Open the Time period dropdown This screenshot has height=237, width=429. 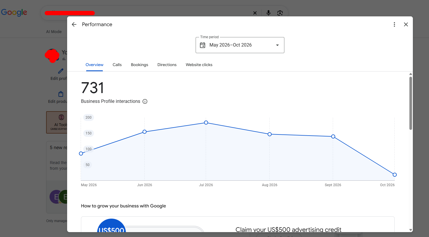240,45
